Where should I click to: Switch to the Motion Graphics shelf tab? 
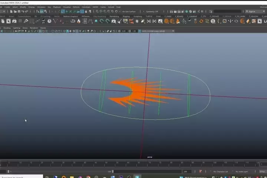tap(70, 16)
